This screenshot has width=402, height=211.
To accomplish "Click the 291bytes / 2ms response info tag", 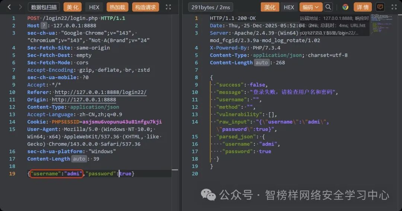I will [x=211, y=7].
